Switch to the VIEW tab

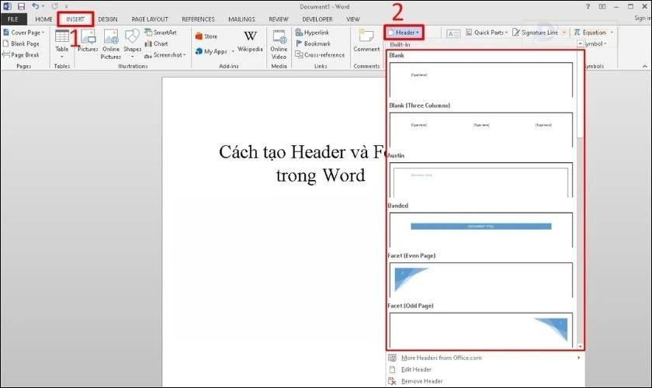click(352, 19)
